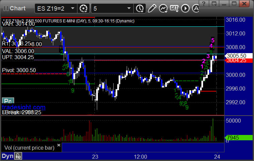
Task: Click the Pc button on chart
Action: coord(8,101)
